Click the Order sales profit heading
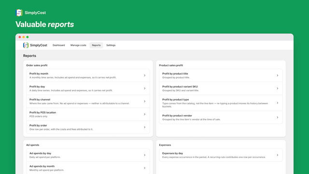309x174 pixels. coord(37,65)
